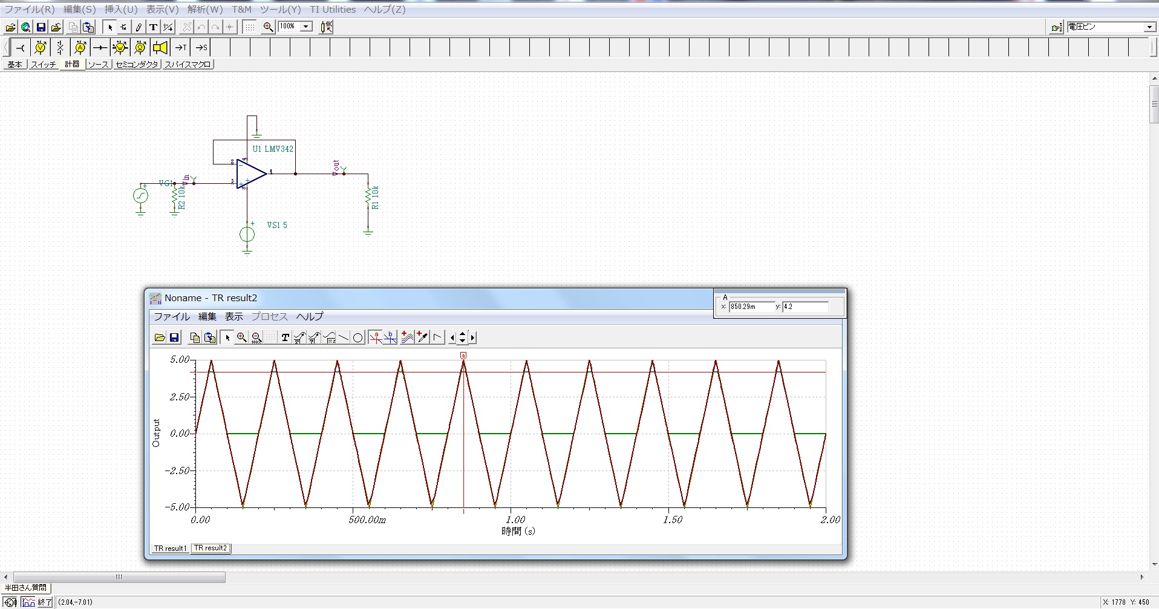Click the vertical scrollbar thumb at right edge
Screen dimensions: 1159x609
(x=1154, y=104)
